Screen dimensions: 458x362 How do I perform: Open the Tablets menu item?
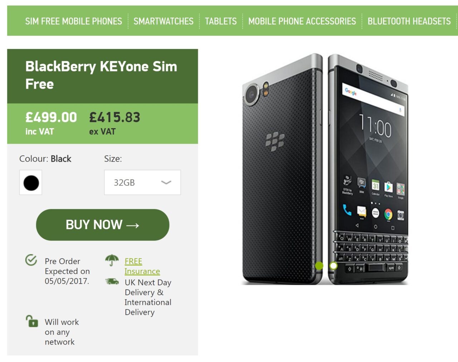pos(221,21)
